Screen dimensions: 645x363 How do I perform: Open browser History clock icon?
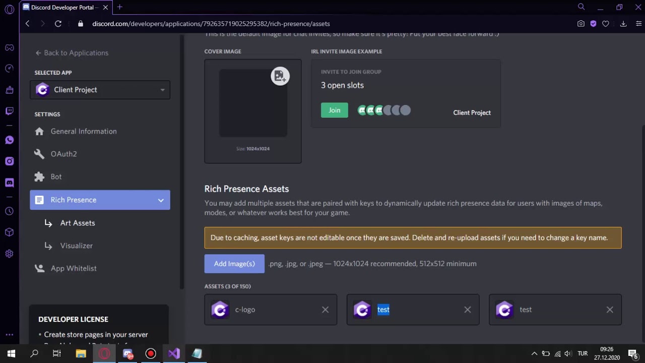coord(9,211)
